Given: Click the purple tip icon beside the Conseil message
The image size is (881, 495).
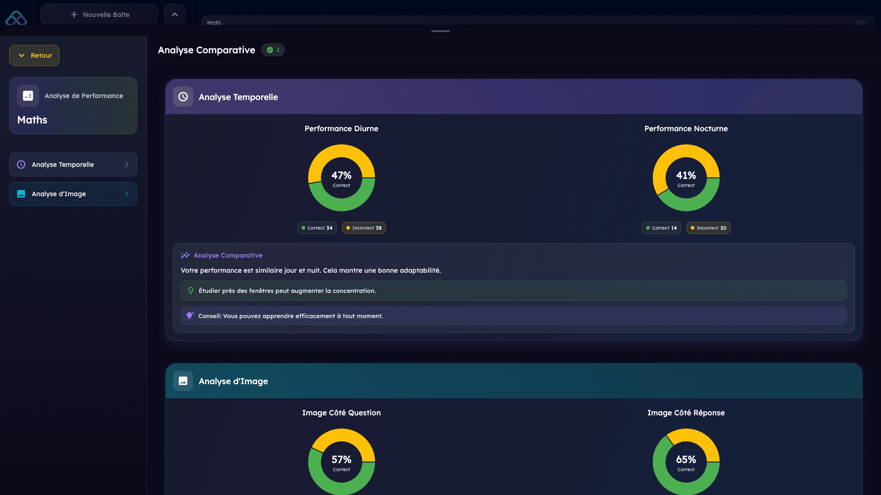Looking at the screenshot, I should point(190,315).
